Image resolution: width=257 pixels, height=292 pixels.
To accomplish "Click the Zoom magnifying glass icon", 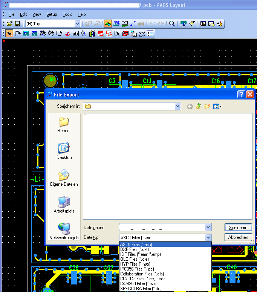I will click(x=172, y=24).
